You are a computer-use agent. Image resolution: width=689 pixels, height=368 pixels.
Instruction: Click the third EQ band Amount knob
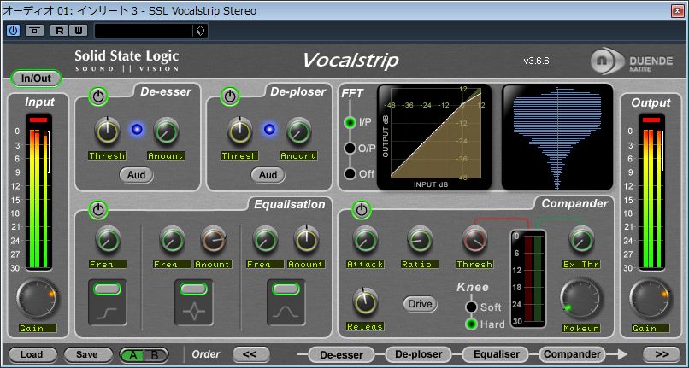[x=306, y=239]
